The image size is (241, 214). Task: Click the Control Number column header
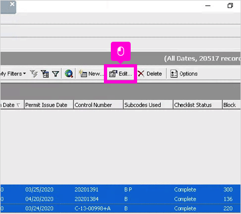(99, 105)
